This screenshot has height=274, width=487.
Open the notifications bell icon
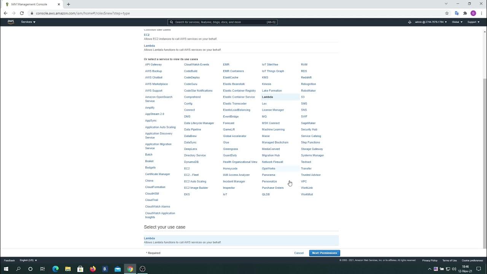click(410, 22)
